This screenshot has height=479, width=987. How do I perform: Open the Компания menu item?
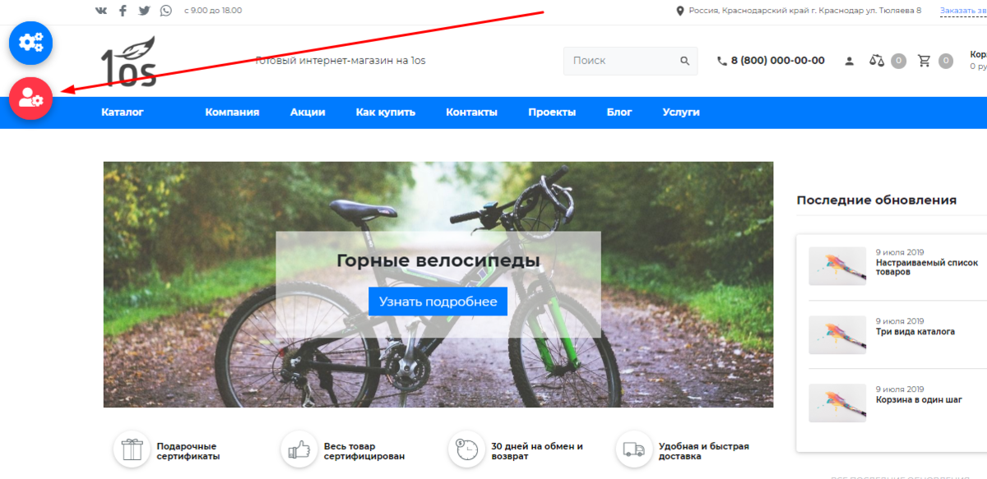232,113
